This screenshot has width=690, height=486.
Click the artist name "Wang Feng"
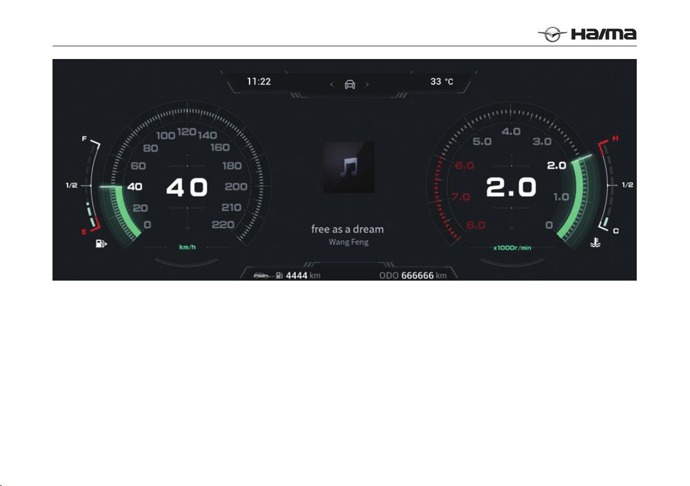point(348,242)
